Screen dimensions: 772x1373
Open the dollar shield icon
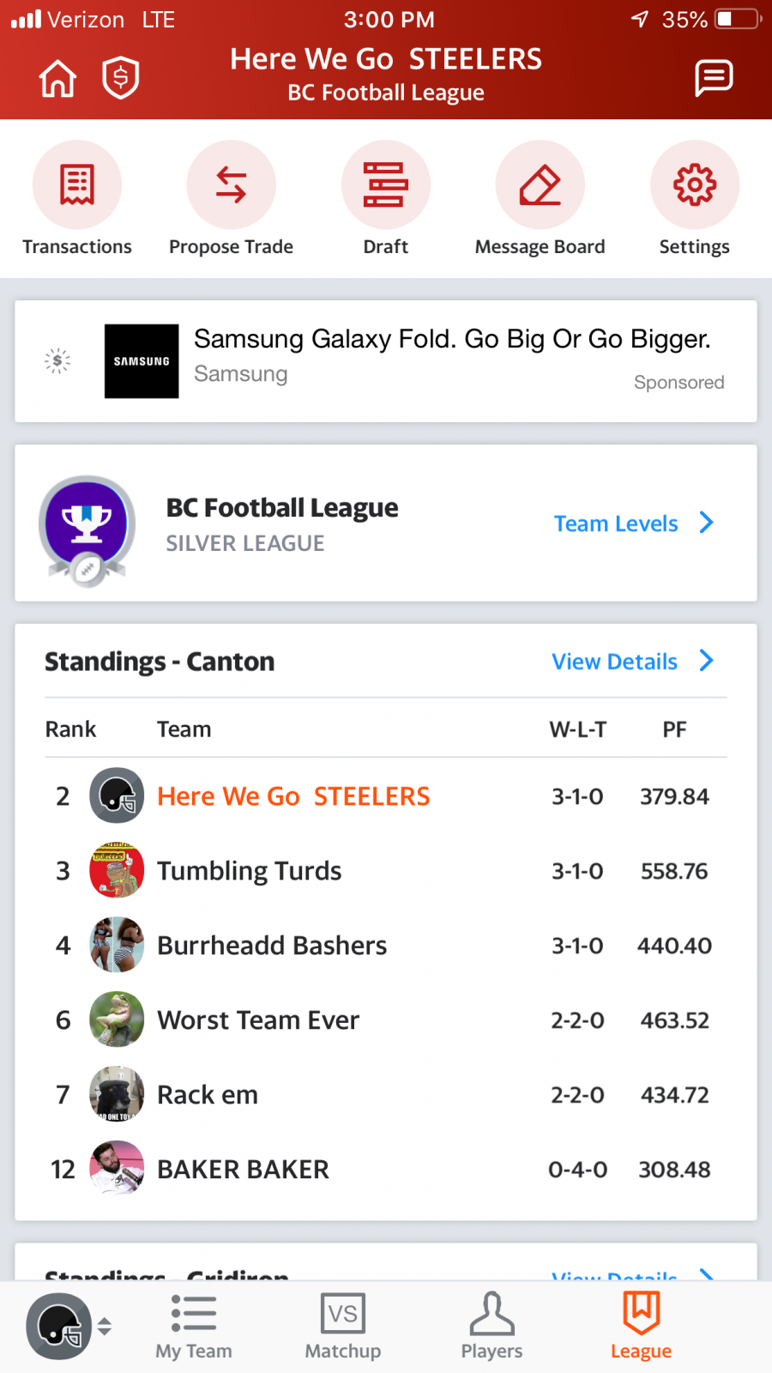pyautogui.click(x=121, y=78)
